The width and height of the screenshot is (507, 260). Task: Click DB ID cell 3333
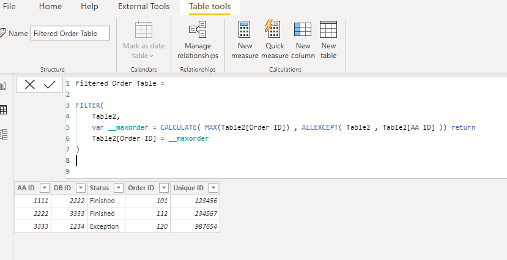click(x=69, y=214)
